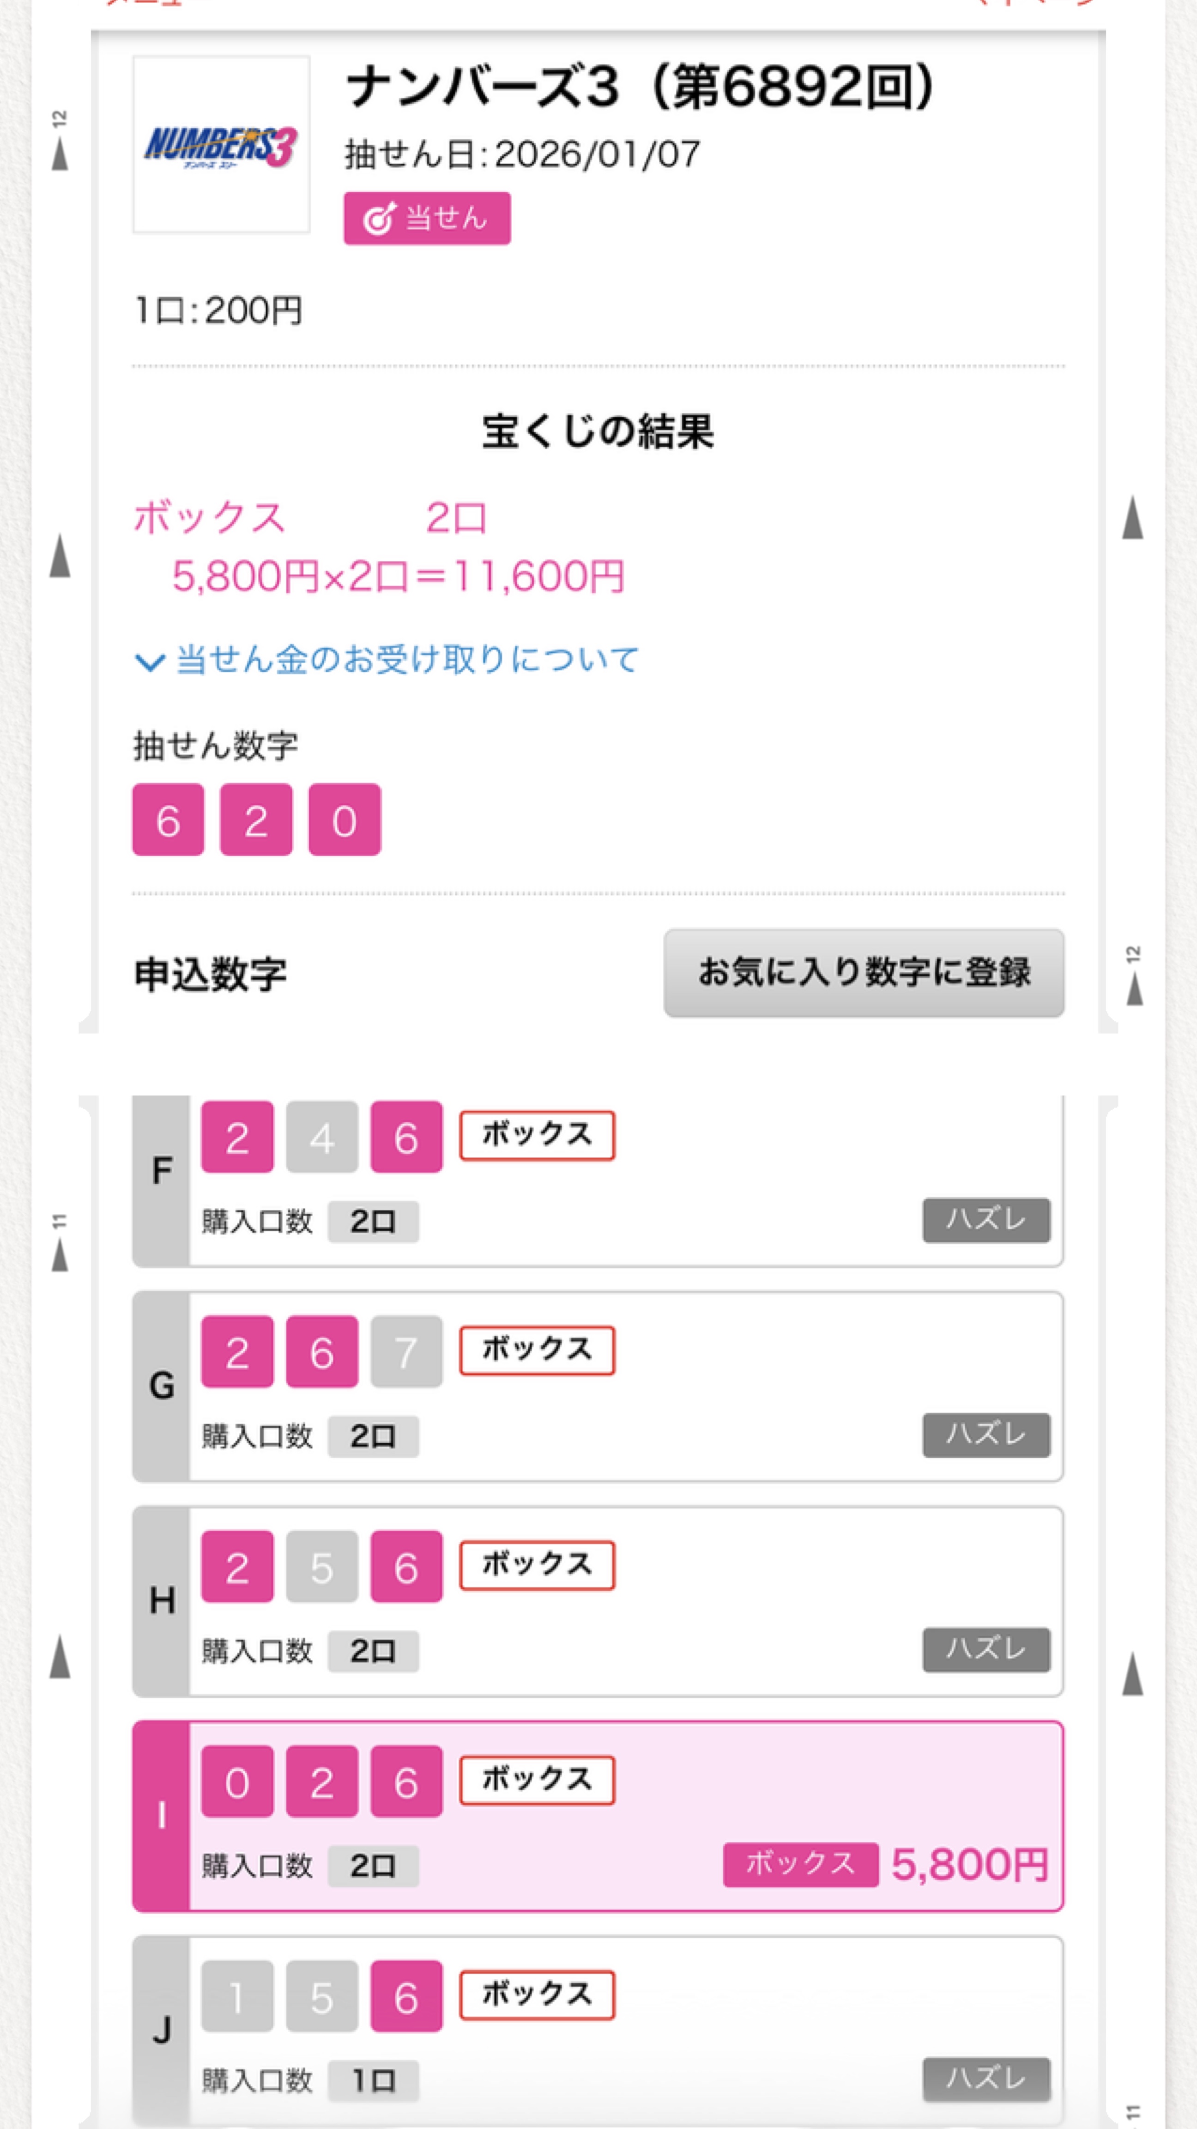The width and height of the screenshot is (1197, 2129).
Task: Click the ハズレ badge in row H
Action: click(x=985, y=1649)
